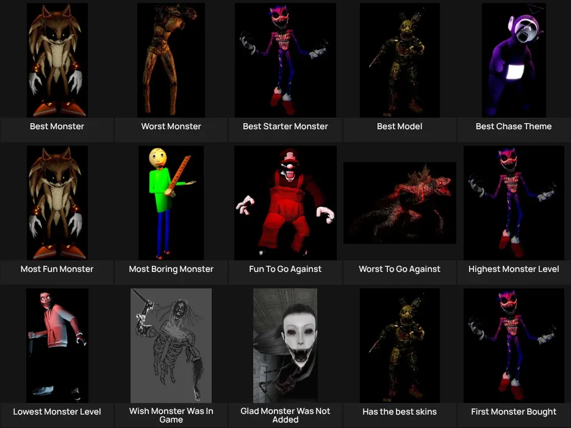Click the "Glad Monster Was Not Added" label
This screenshot has height=428, width=571.
[x=285, y=415]
